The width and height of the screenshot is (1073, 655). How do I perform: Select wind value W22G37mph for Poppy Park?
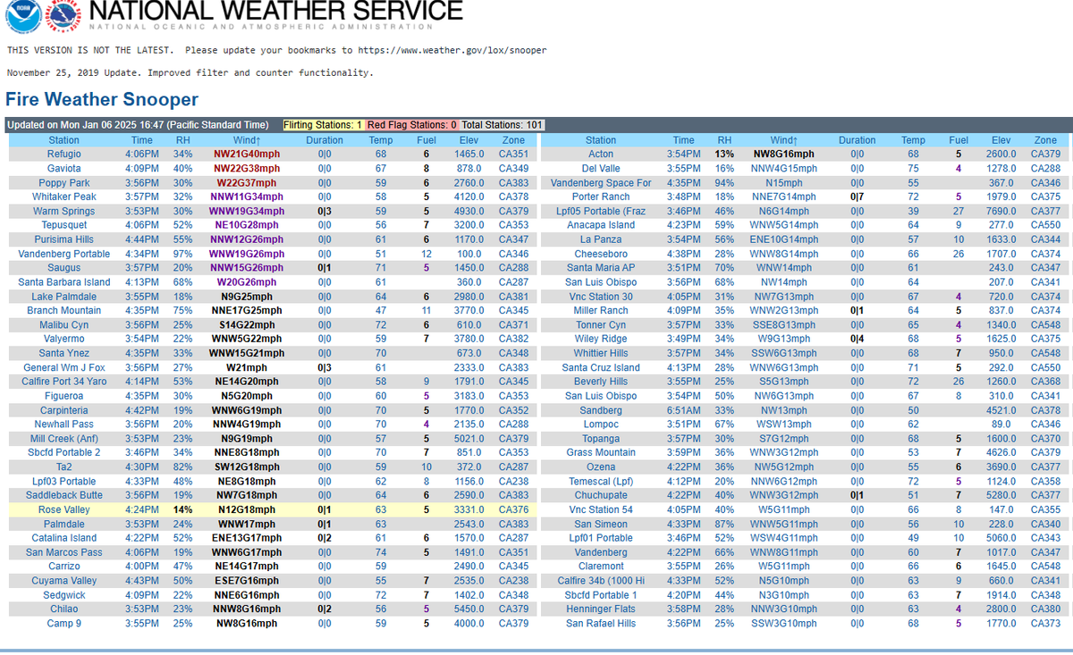247,182
